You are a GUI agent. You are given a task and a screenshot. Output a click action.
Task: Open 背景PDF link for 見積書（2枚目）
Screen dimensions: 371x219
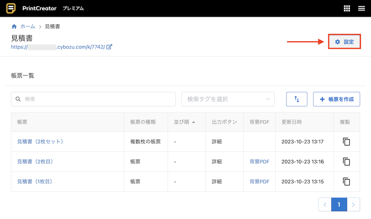coord(259,161)
